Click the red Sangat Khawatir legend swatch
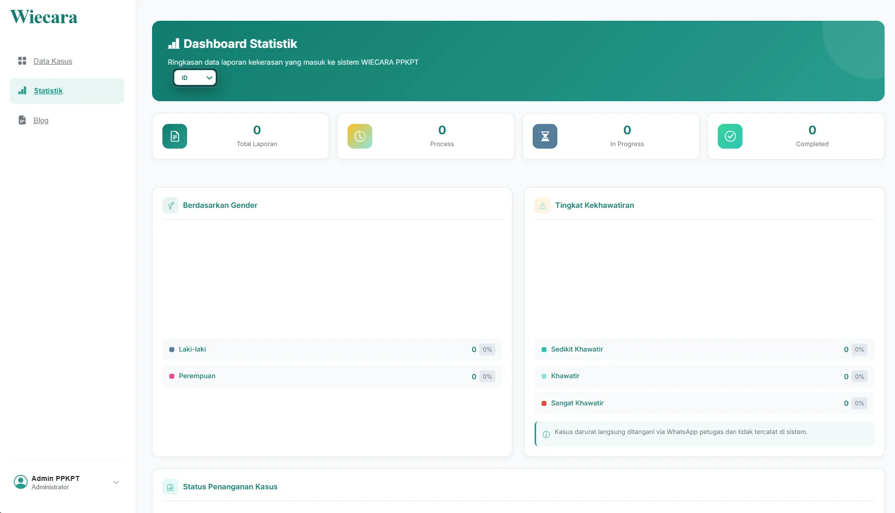 click(x=544, y=403)
